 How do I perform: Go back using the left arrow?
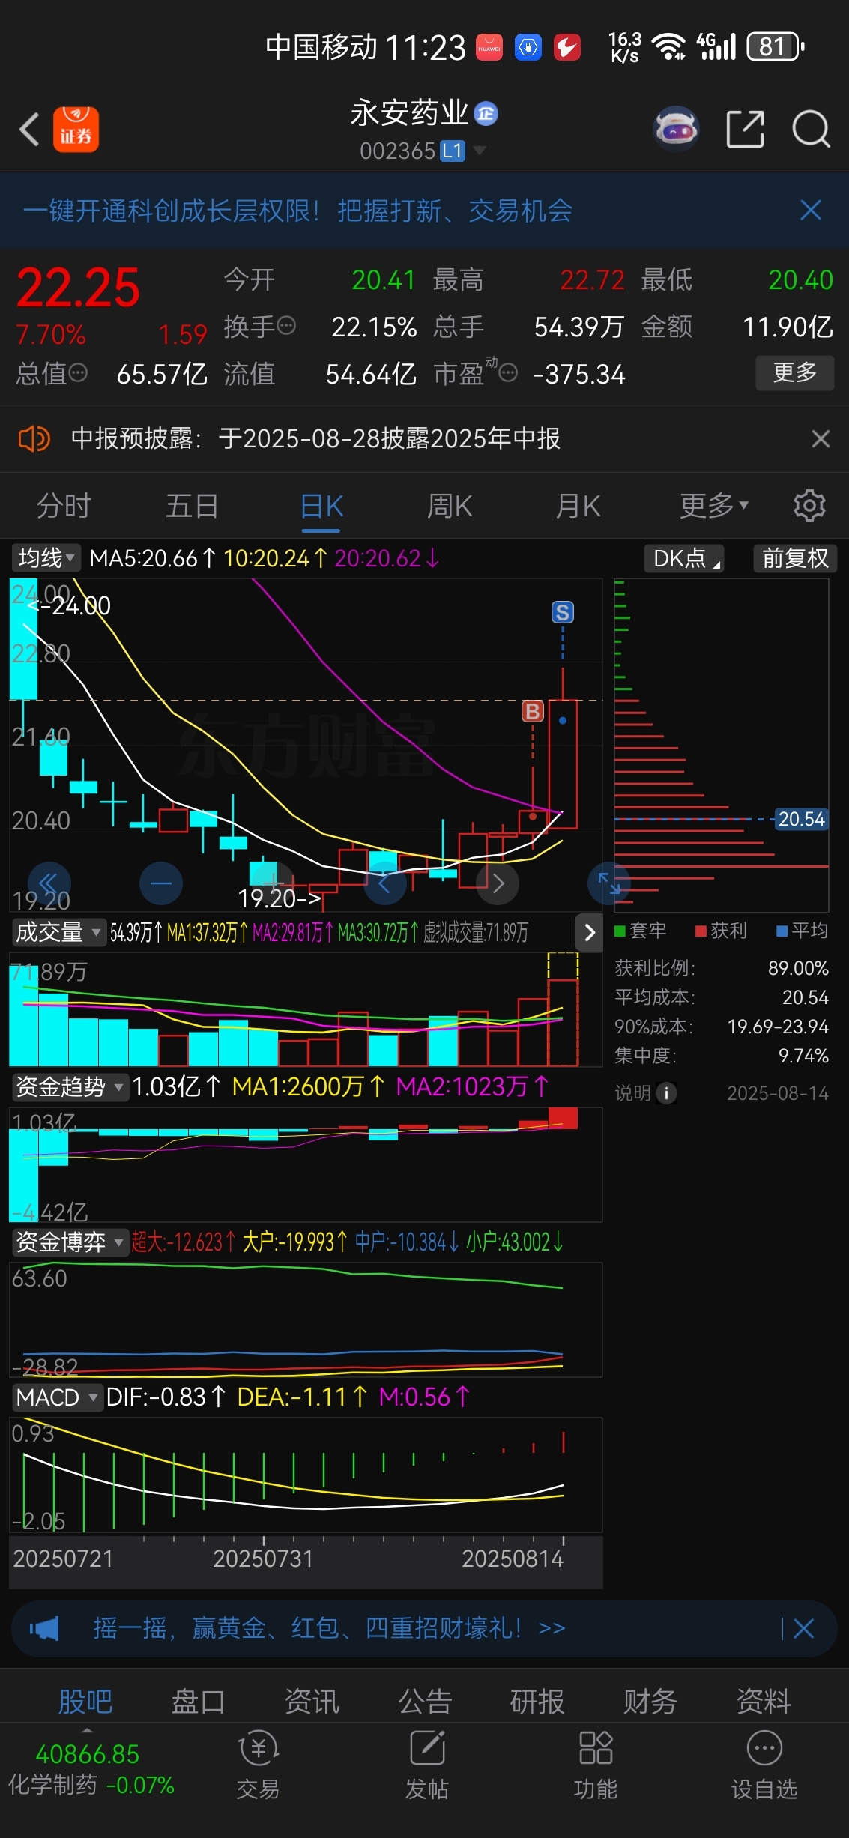(29, 130)
